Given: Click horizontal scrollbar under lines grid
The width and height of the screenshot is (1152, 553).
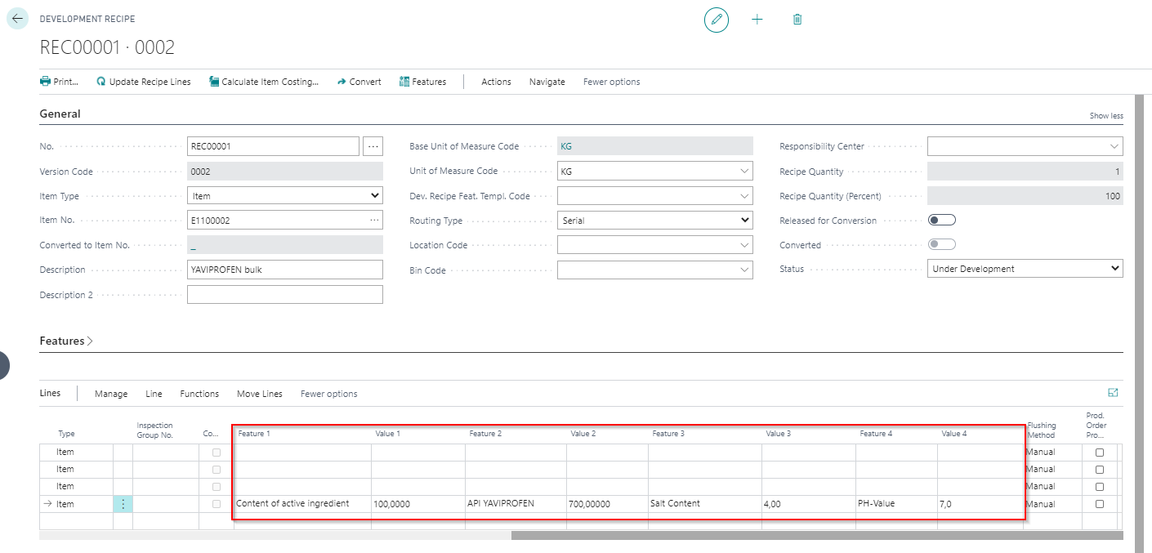Looking at the screenshot, I should coord(817,536).
